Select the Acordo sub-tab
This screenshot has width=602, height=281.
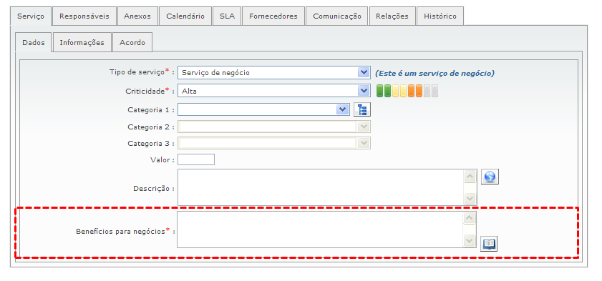pyautogui.click(x=132, y=42)
